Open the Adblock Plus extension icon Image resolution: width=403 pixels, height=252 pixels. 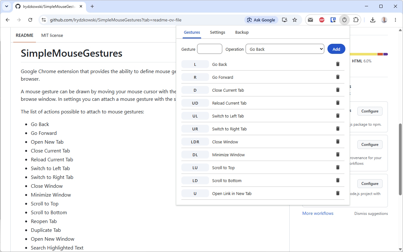coord(322,20)
